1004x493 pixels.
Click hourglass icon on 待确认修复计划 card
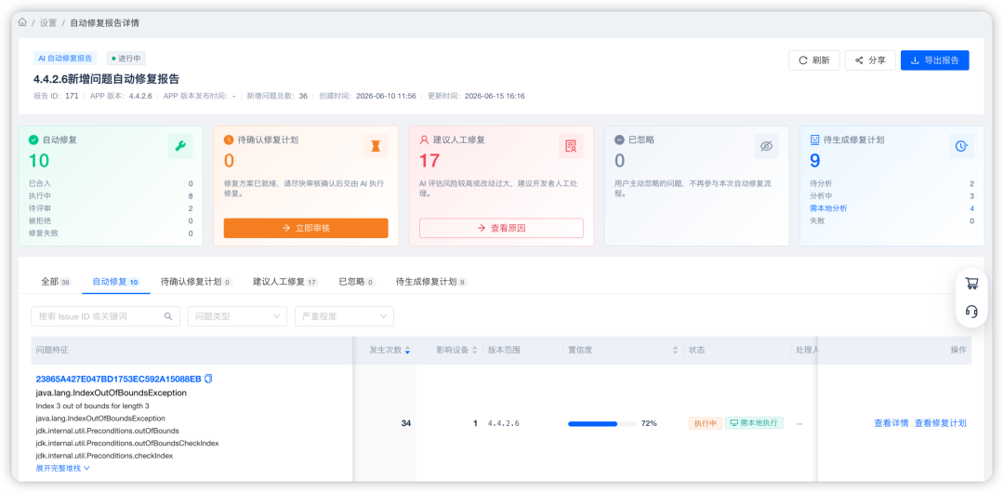click(x=376, y=146)
